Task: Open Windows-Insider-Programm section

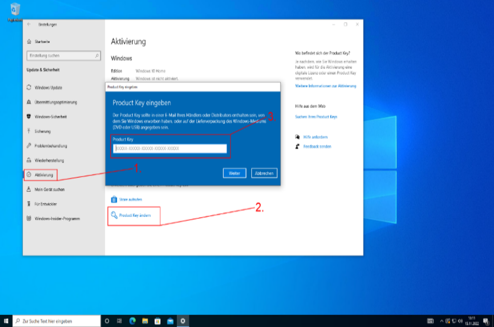Action: 57,219
